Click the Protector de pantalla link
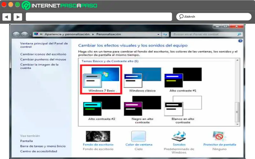This screenshot has width=255, height=159. click(x=220, y=145)
